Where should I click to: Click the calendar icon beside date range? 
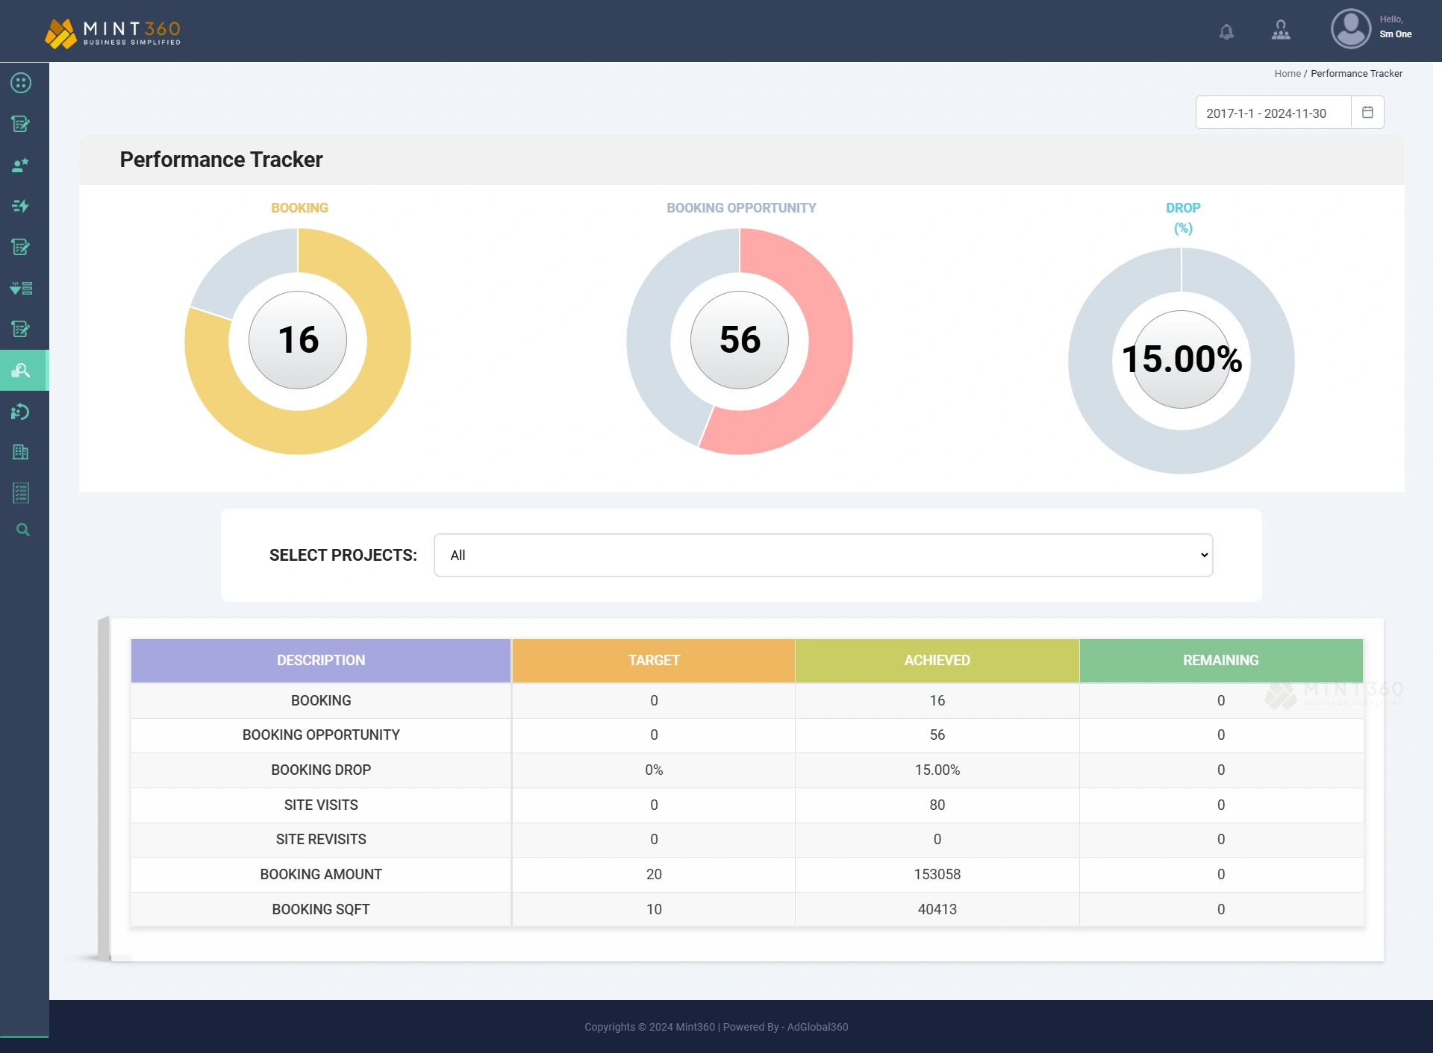(x=1367, y=113)
